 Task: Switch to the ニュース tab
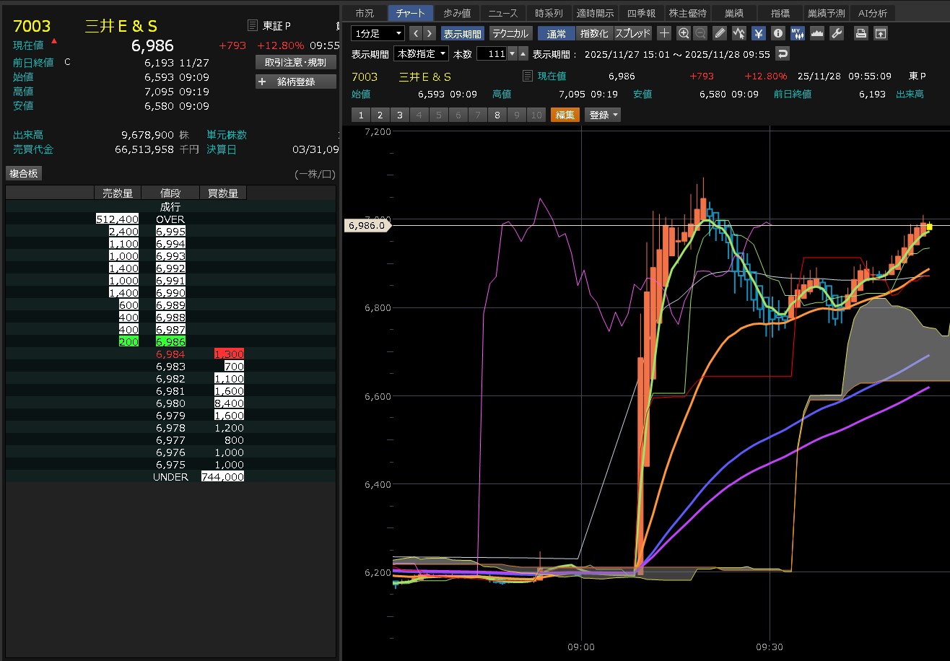pyautogui.click(x=502, y=13)
